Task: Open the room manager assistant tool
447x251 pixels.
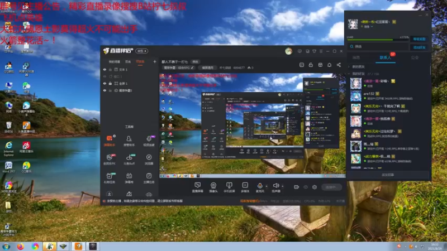Action: pos(129,141)
